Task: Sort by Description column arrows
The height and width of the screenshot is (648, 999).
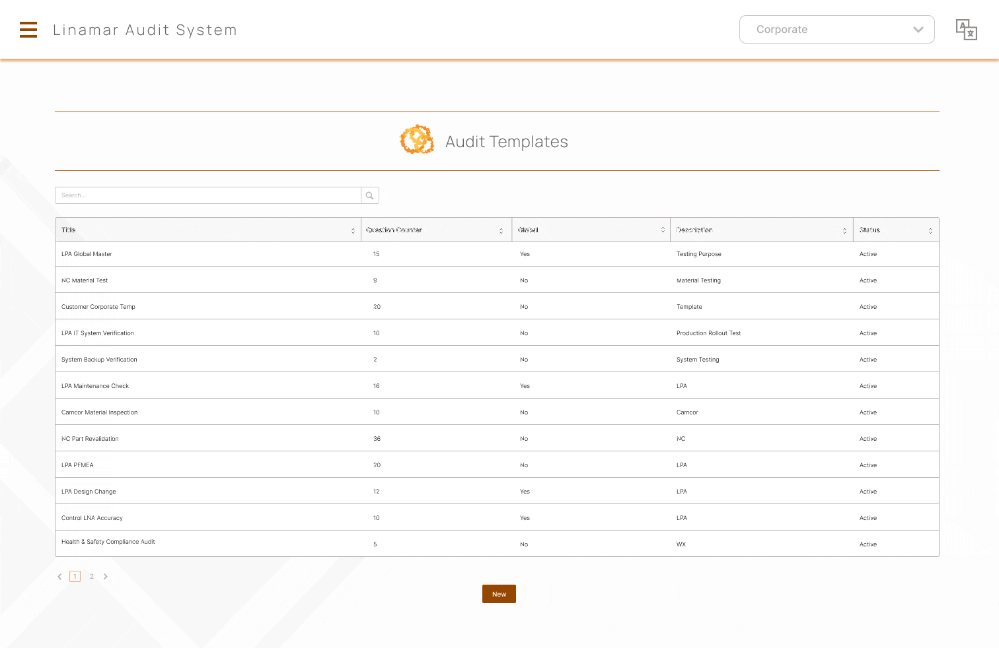Action: 844,230
